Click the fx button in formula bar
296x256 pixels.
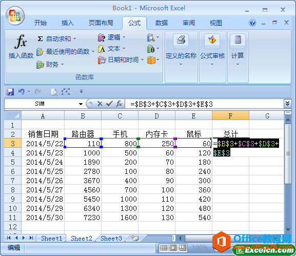pyautogui.click(x=119, y=104)
